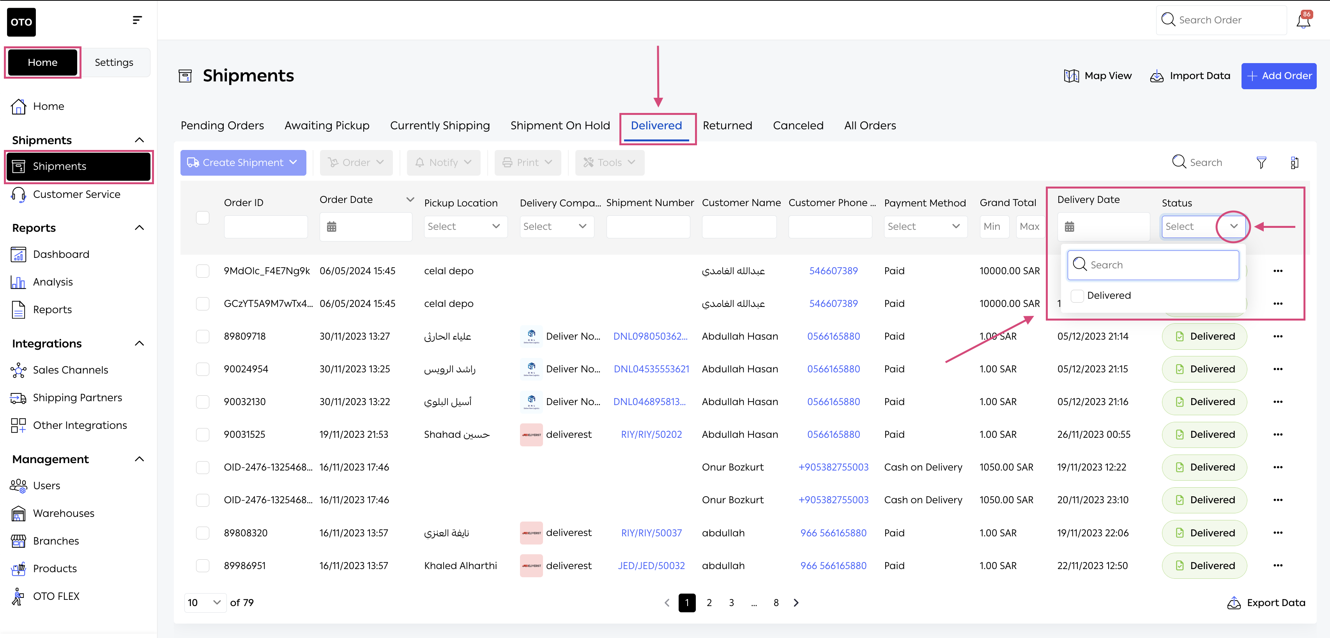Collapse the Reports sidebar section
This screenshot has height=638, width=1330.
(140, 228)
